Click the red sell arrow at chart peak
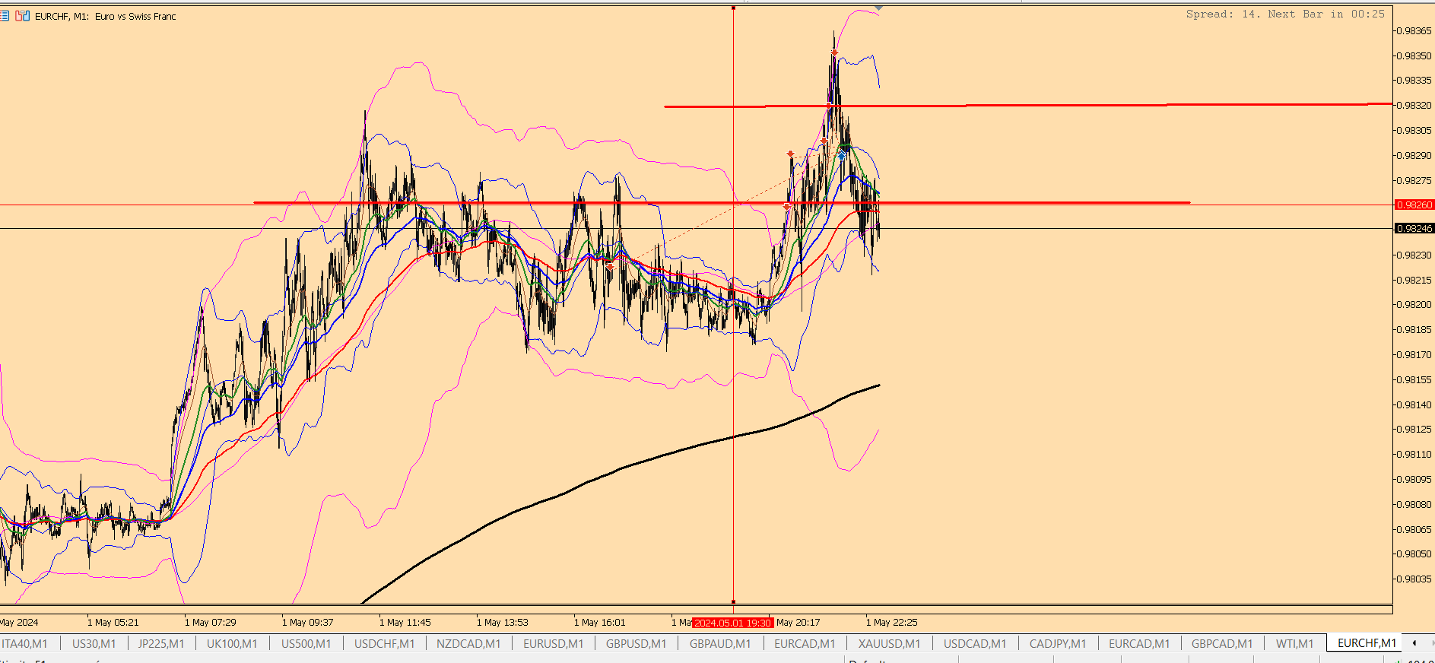This screenshot has width=1435, height=663. pos(834,52)
